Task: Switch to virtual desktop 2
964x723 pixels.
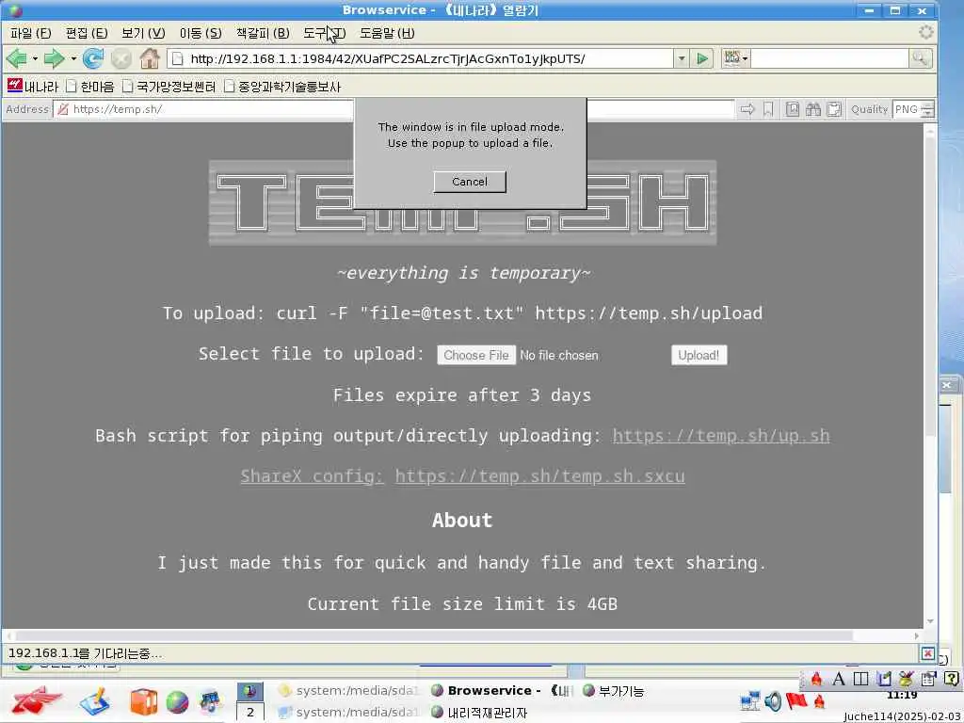Action: pyautogui.click(x=250, y=712)
